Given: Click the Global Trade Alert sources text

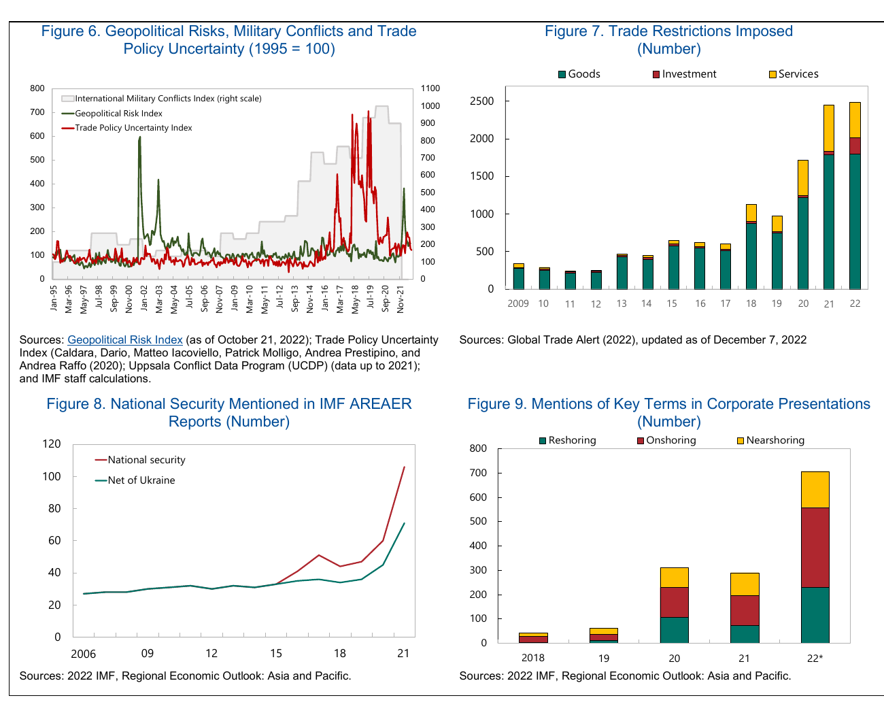Looking at the screenshot, I should point(633,339).
